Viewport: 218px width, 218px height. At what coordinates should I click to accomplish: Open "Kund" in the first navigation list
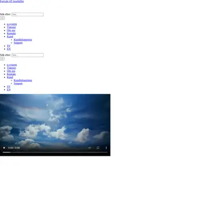tap(10, 37)
